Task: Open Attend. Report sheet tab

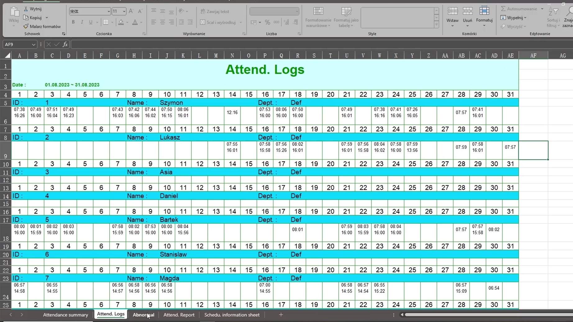Action: click(179, 315)
